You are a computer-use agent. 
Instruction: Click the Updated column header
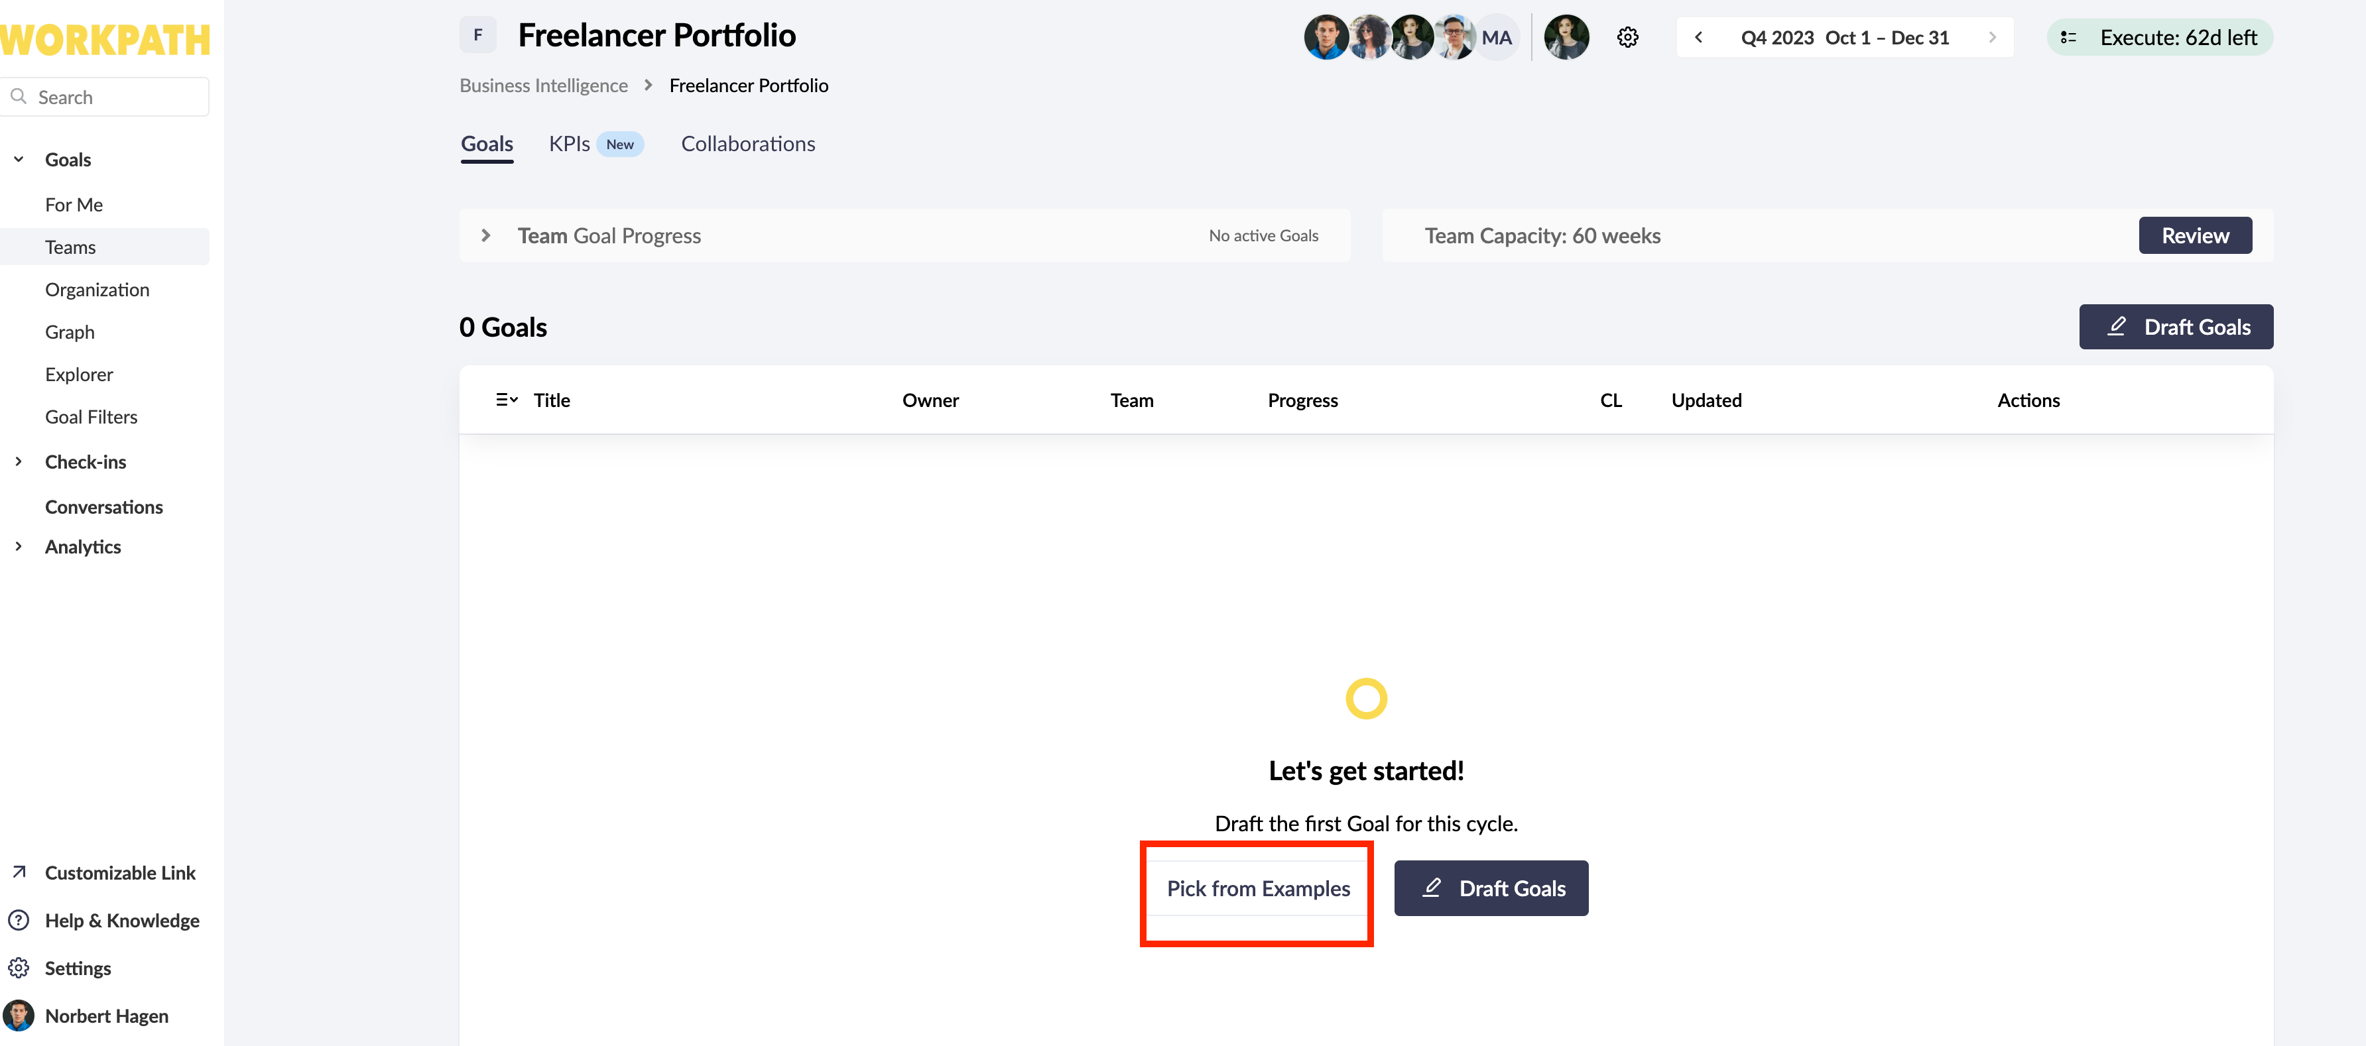point(1707,400)
